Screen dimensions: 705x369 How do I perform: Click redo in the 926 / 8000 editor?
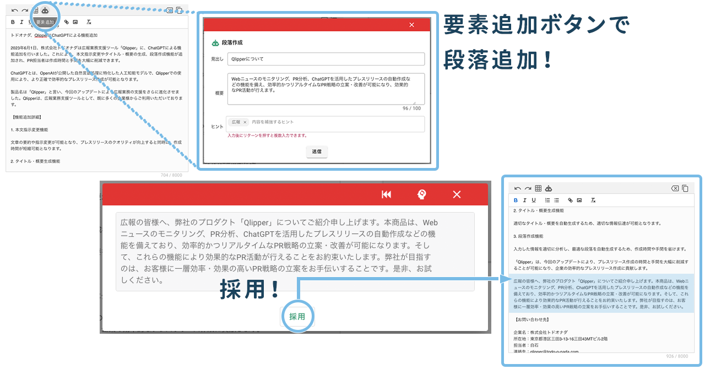tap(528, 188)
